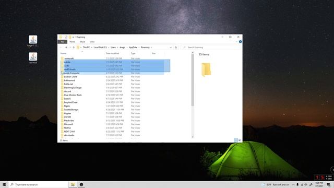The height and width of the screenshot is (188, 334).
Task: Click the scroll up arrow
Action: [x=193, y=53]
